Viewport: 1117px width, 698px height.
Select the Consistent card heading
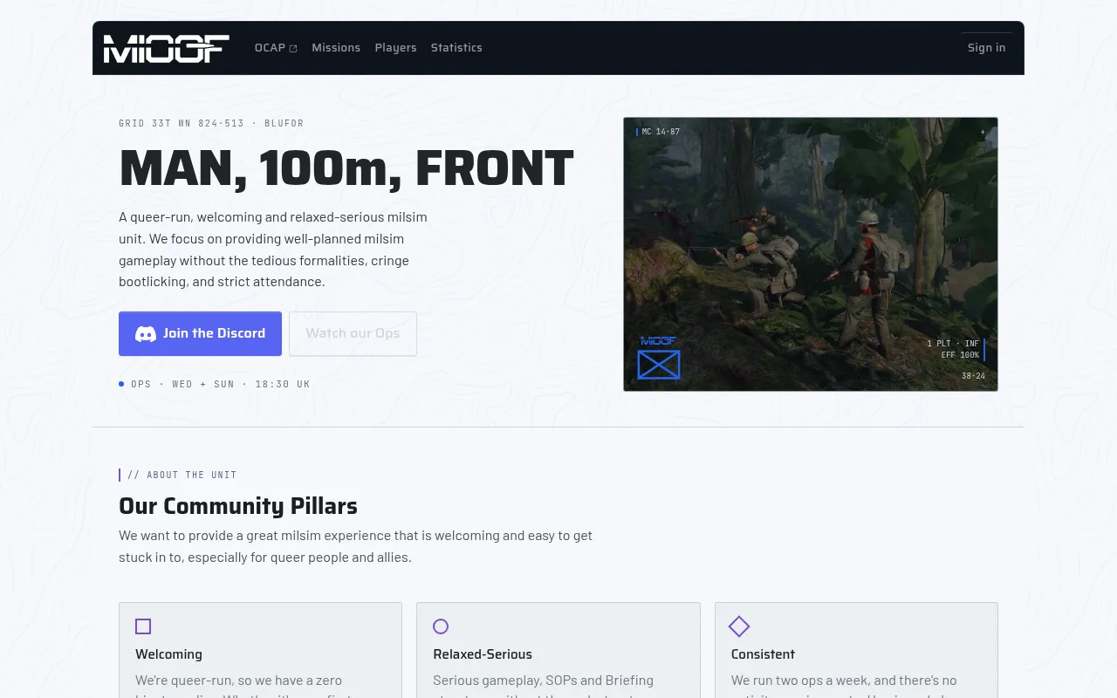[x=763, y=654]
